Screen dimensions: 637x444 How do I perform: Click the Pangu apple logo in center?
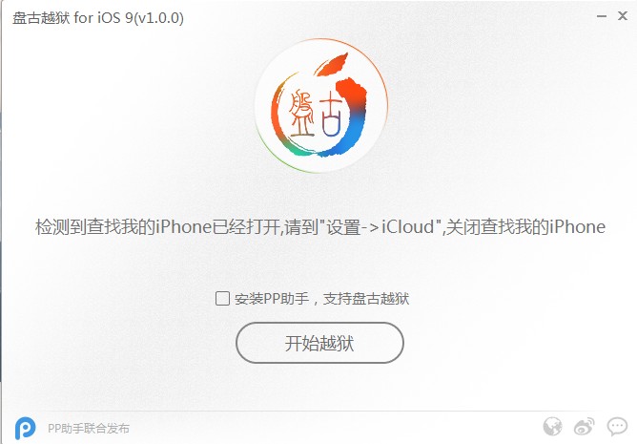coord(320,106)
